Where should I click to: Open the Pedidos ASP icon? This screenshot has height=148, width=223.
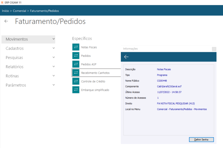(x=76, y=64)
